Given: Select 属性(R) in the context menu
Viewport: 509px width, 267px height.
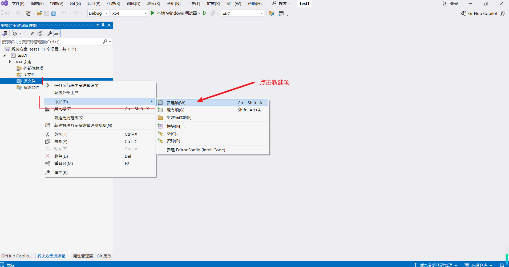Looking at the screenshot, I should click(99, 172).
